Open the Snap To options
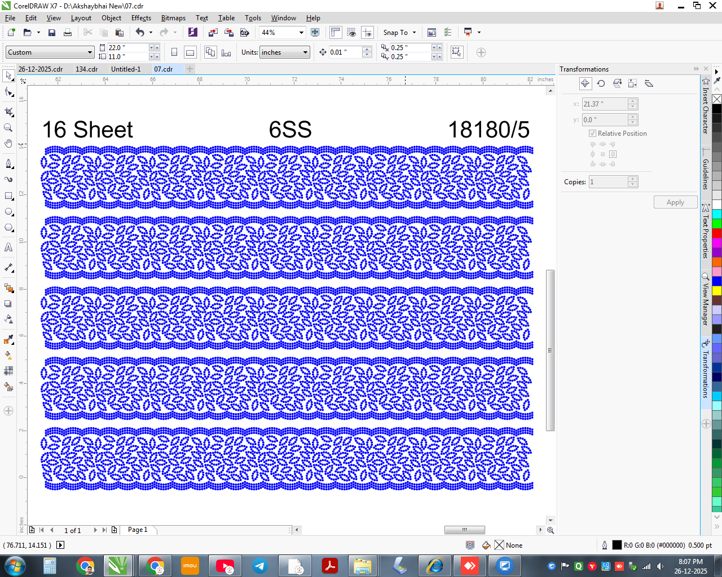This screenshot has width=722, height=577. coord(399,33)
